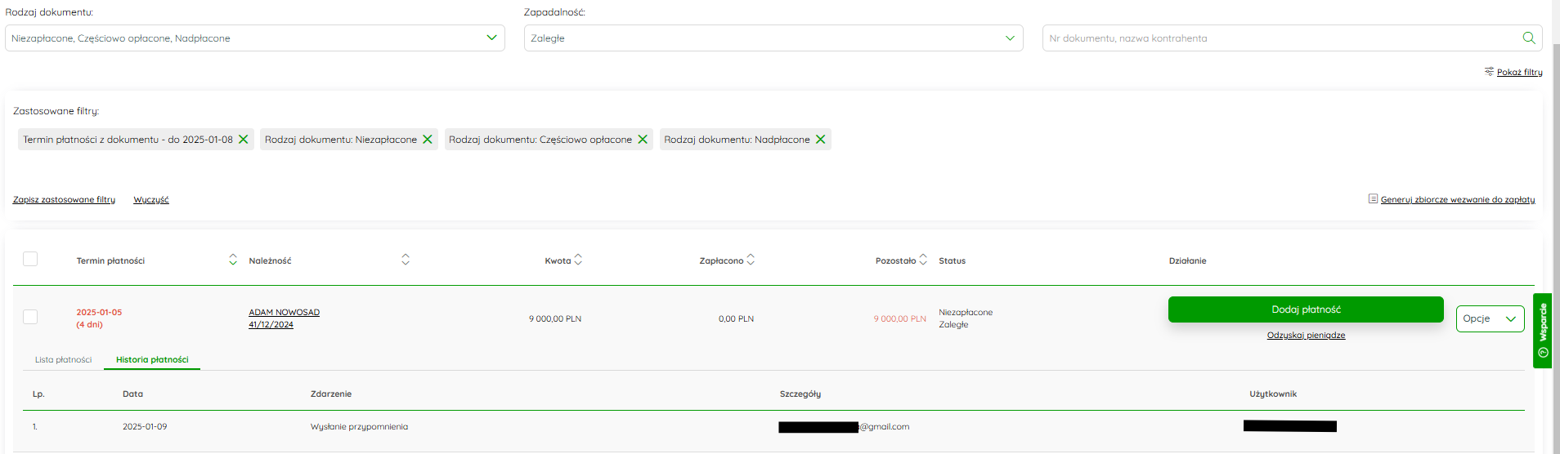Switch to Lista płatności tab
Viewport: 1560px width, 454px height.
click(x=63, y=359)
